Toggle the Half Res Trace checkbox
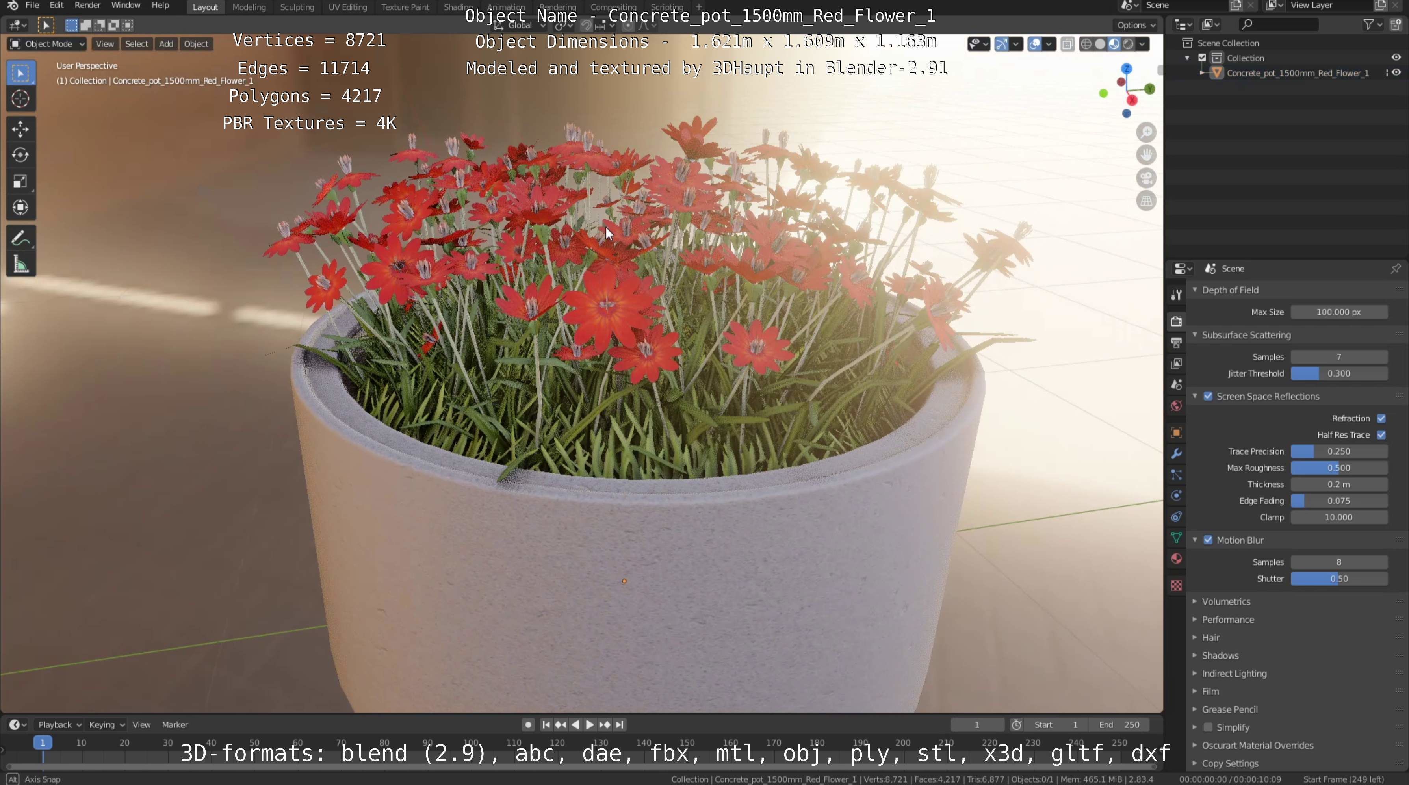1409x785 pixels. 1381,435
